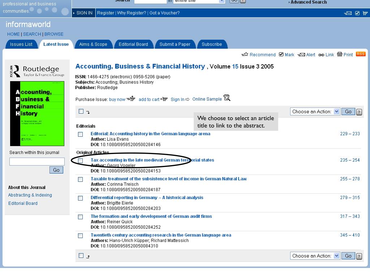Open the Online Sample magnifier icon
370x277 pixels.
click(227, 97)
